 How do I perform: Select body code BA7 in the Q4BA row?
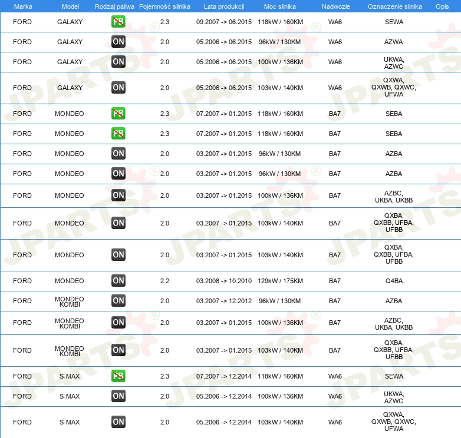[335, 281]
